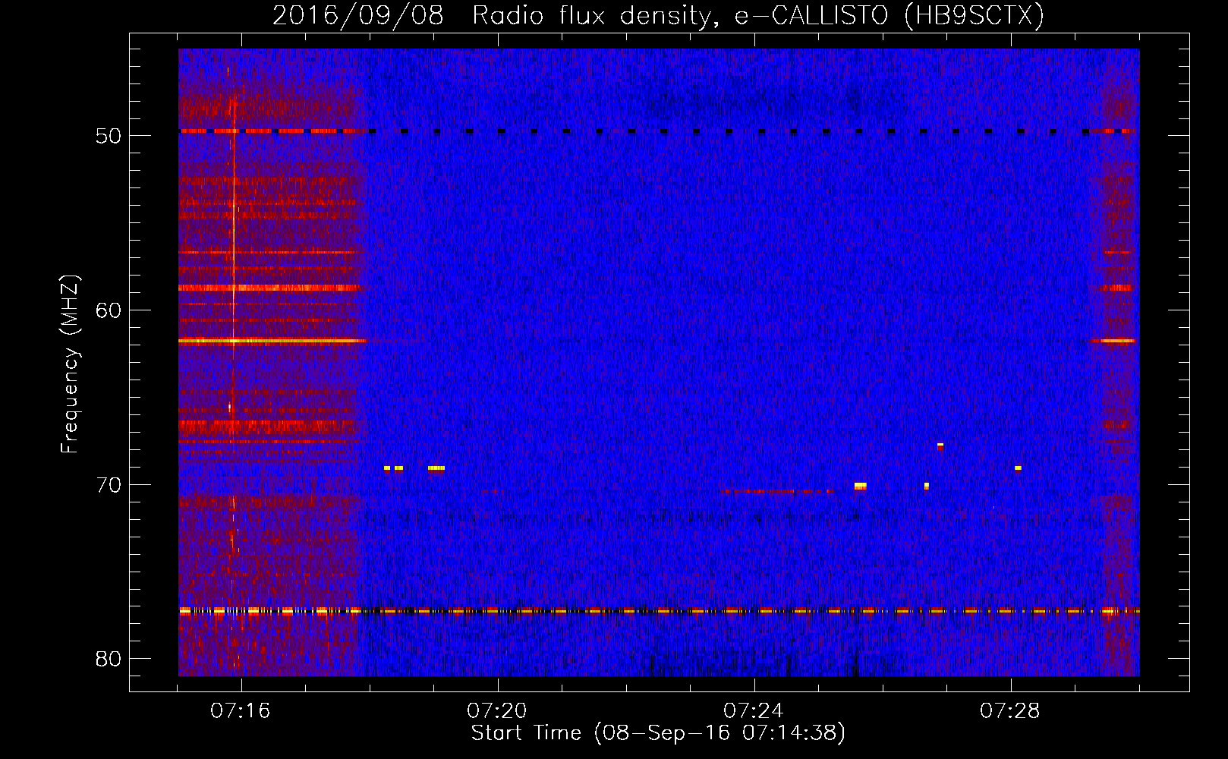This screenshot has height=759, width=1228.
Task: Click the 70 MHz frequency tick label
Action: [109, 485]
